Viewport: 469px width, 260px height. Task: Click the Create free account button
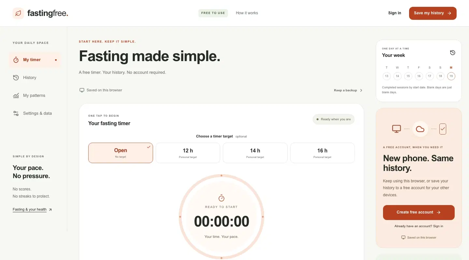click(419, 213)
